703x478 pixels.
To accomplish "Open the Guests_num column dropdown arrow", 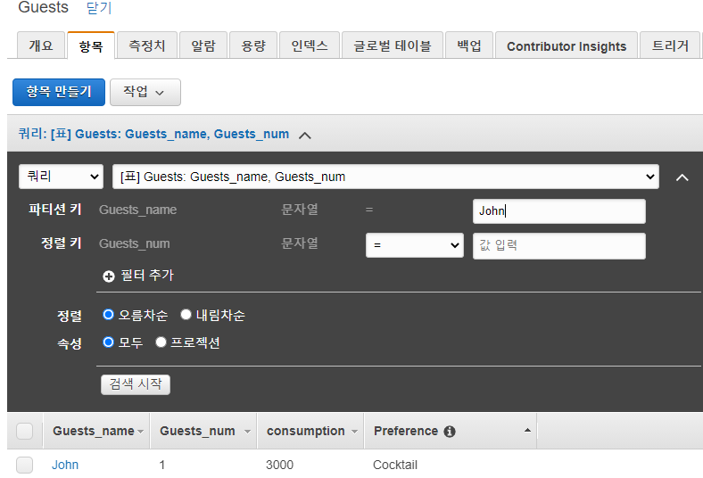I will 247,432.
